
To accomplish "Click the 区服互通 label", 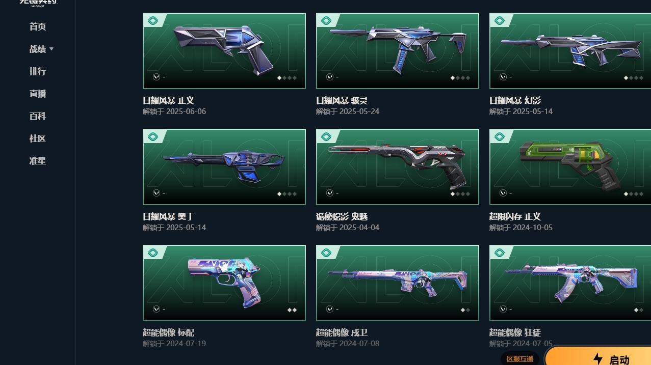I will pyautogui.click(x=520, y=359).
